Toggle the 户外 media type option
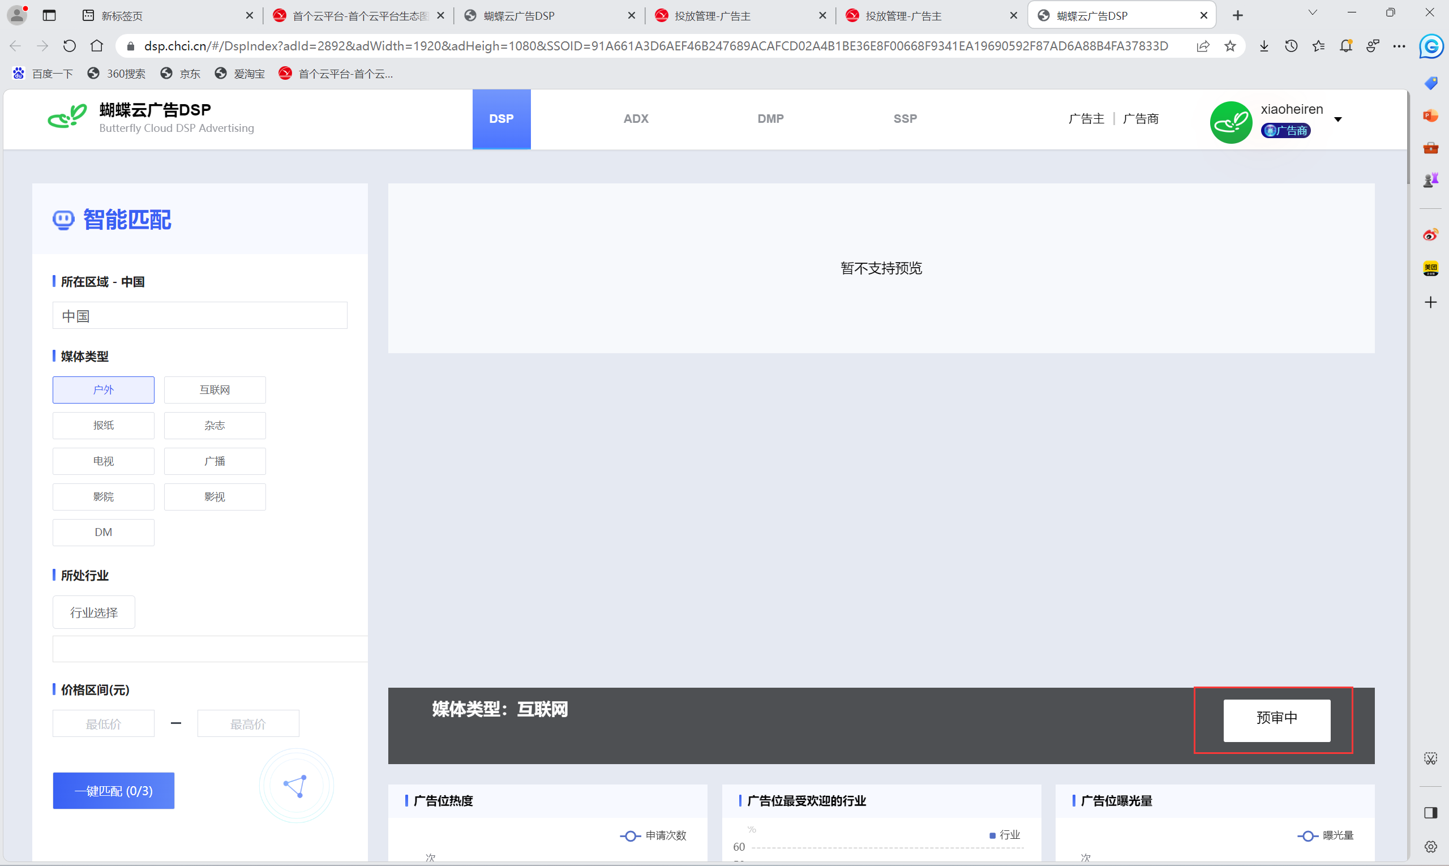1449x866 pixels. (103, 390)
